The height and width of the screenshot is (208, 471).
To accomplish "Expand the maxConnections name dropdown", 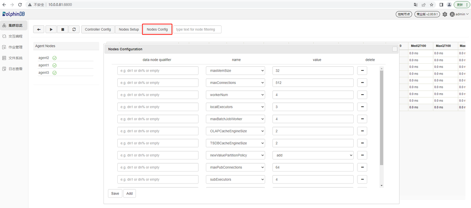I will pos(235,83).
